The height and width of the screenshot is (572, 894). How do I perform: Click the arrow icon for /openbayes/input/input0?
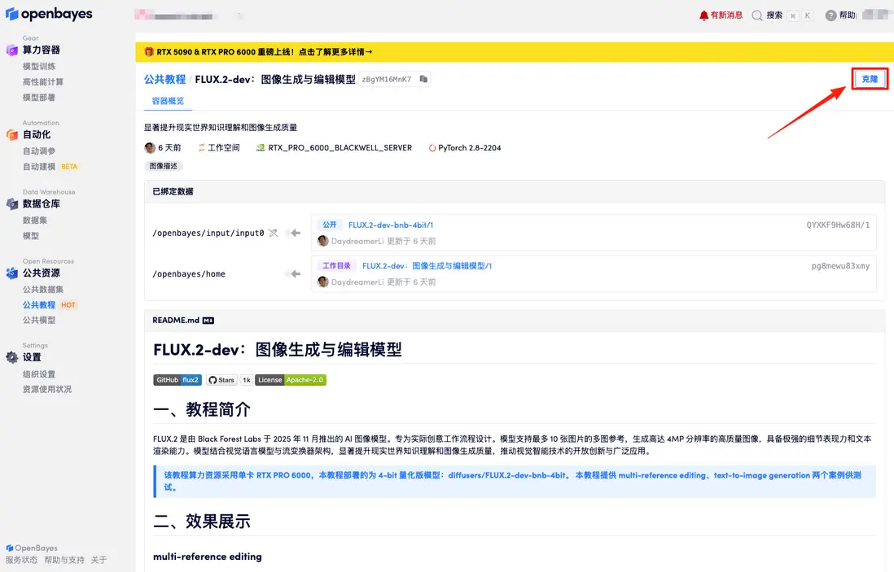(295, 233)
